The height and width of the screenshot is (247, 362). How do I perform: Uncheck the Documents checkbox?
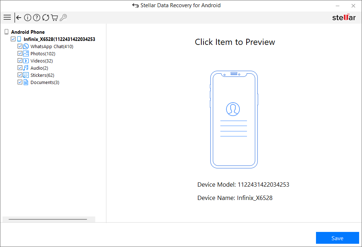20,83
